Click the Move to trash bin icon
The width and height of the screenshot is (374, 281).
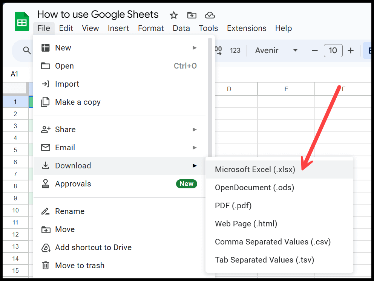click(45, 265)
